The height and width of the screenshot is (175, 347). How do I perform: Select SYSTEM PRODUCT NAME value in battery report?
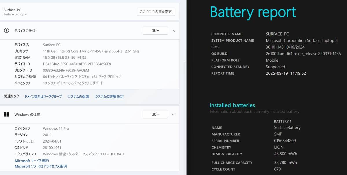point(302,40)
